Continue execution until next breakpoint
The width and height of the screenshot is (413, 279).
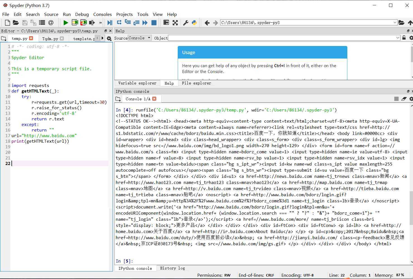coord(145,23)
